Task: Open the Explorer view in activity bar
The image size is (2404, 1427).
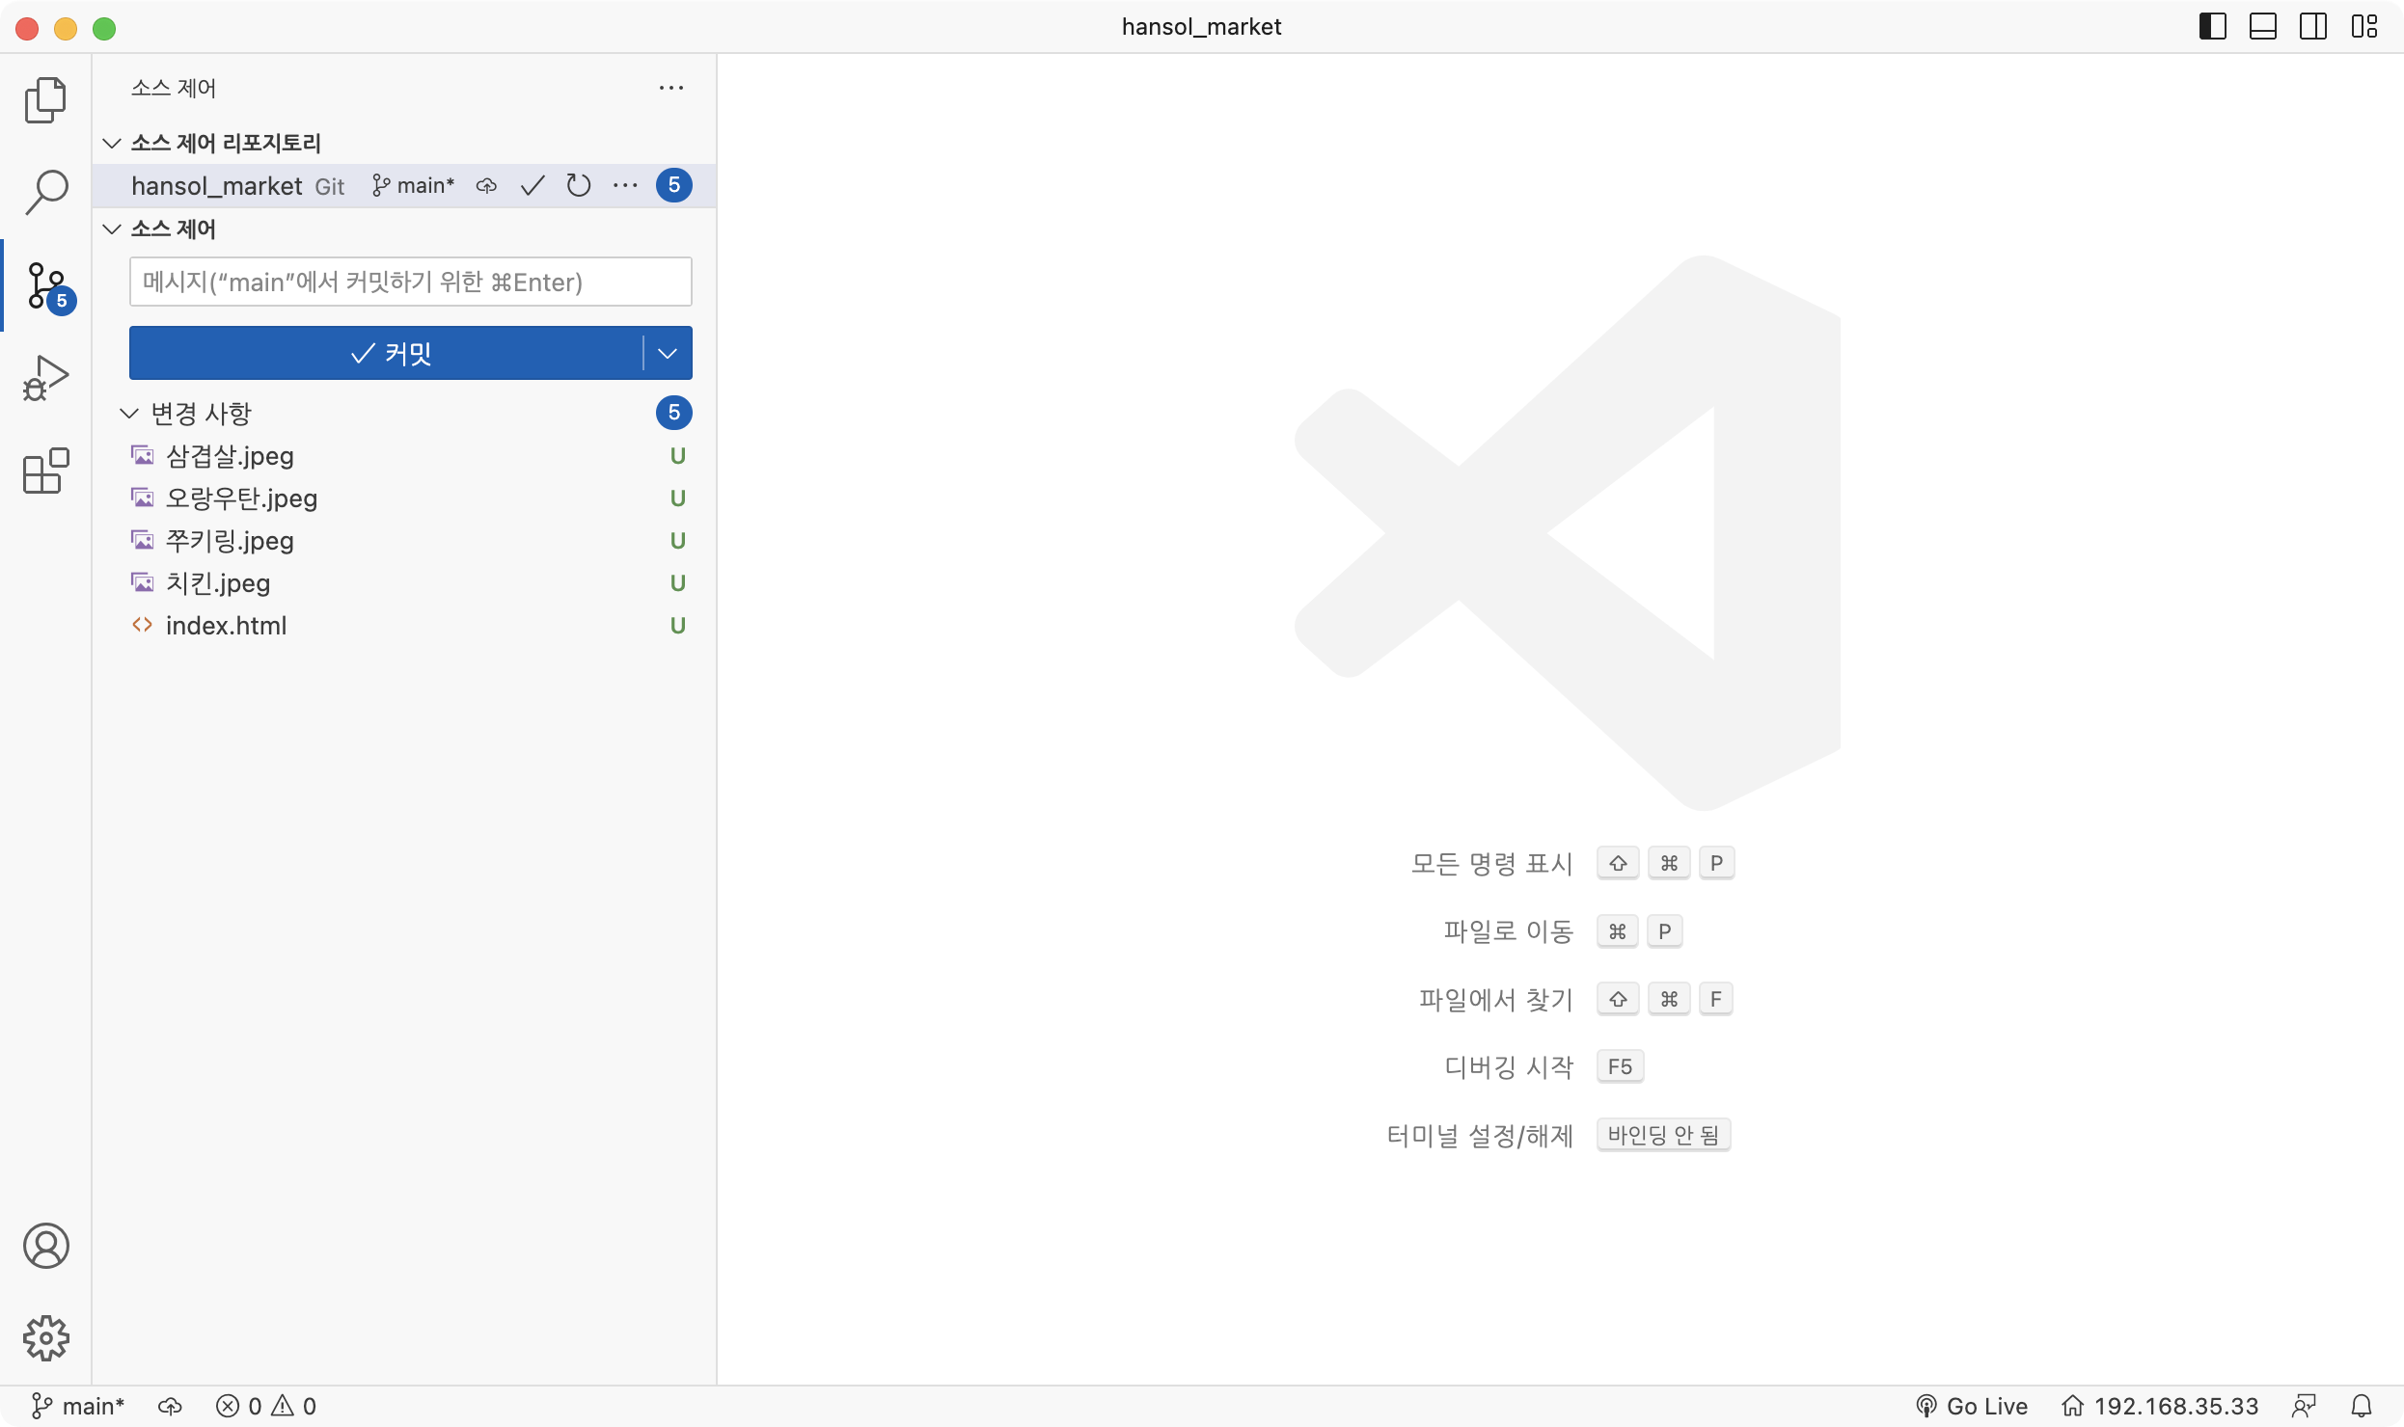Action: click(x=45, y=100)
